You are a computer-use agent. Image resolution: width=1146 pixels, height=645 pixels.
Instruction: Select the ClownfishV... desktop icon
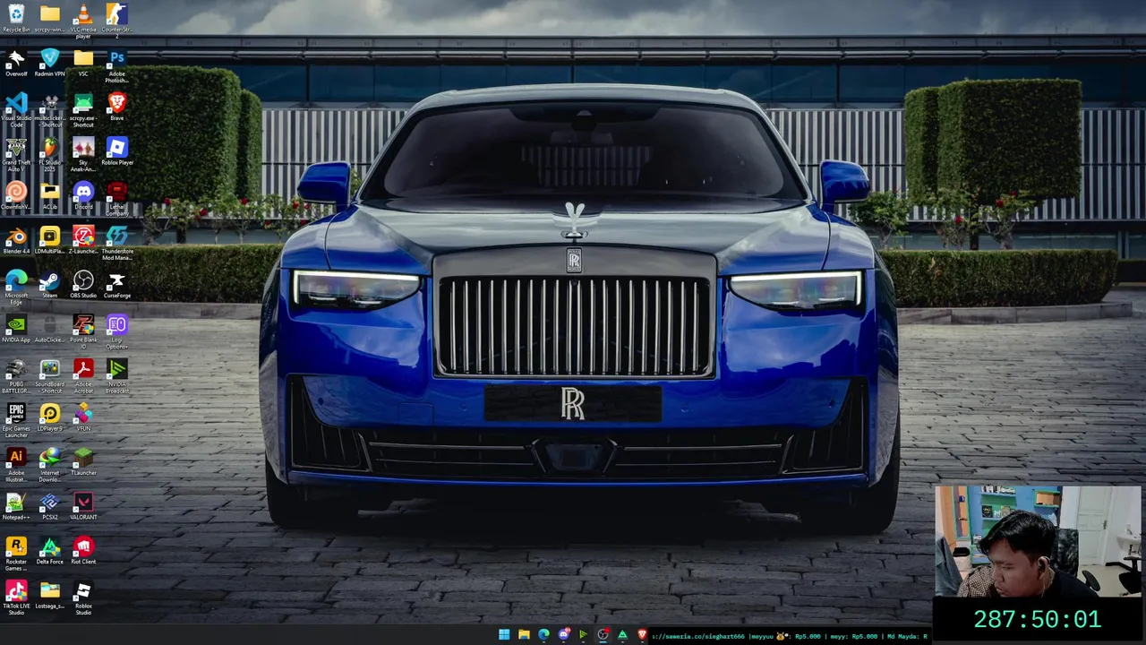tap(16, 195)
